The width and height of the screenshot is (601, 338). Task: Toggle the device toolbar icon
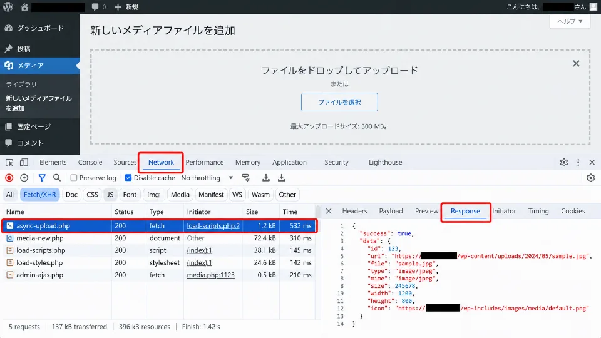(24, 163)
